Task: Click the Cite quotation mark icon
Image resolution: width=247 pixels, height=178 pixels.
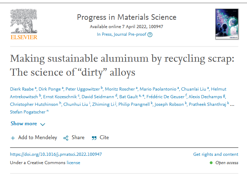Action: coord(94,138)
